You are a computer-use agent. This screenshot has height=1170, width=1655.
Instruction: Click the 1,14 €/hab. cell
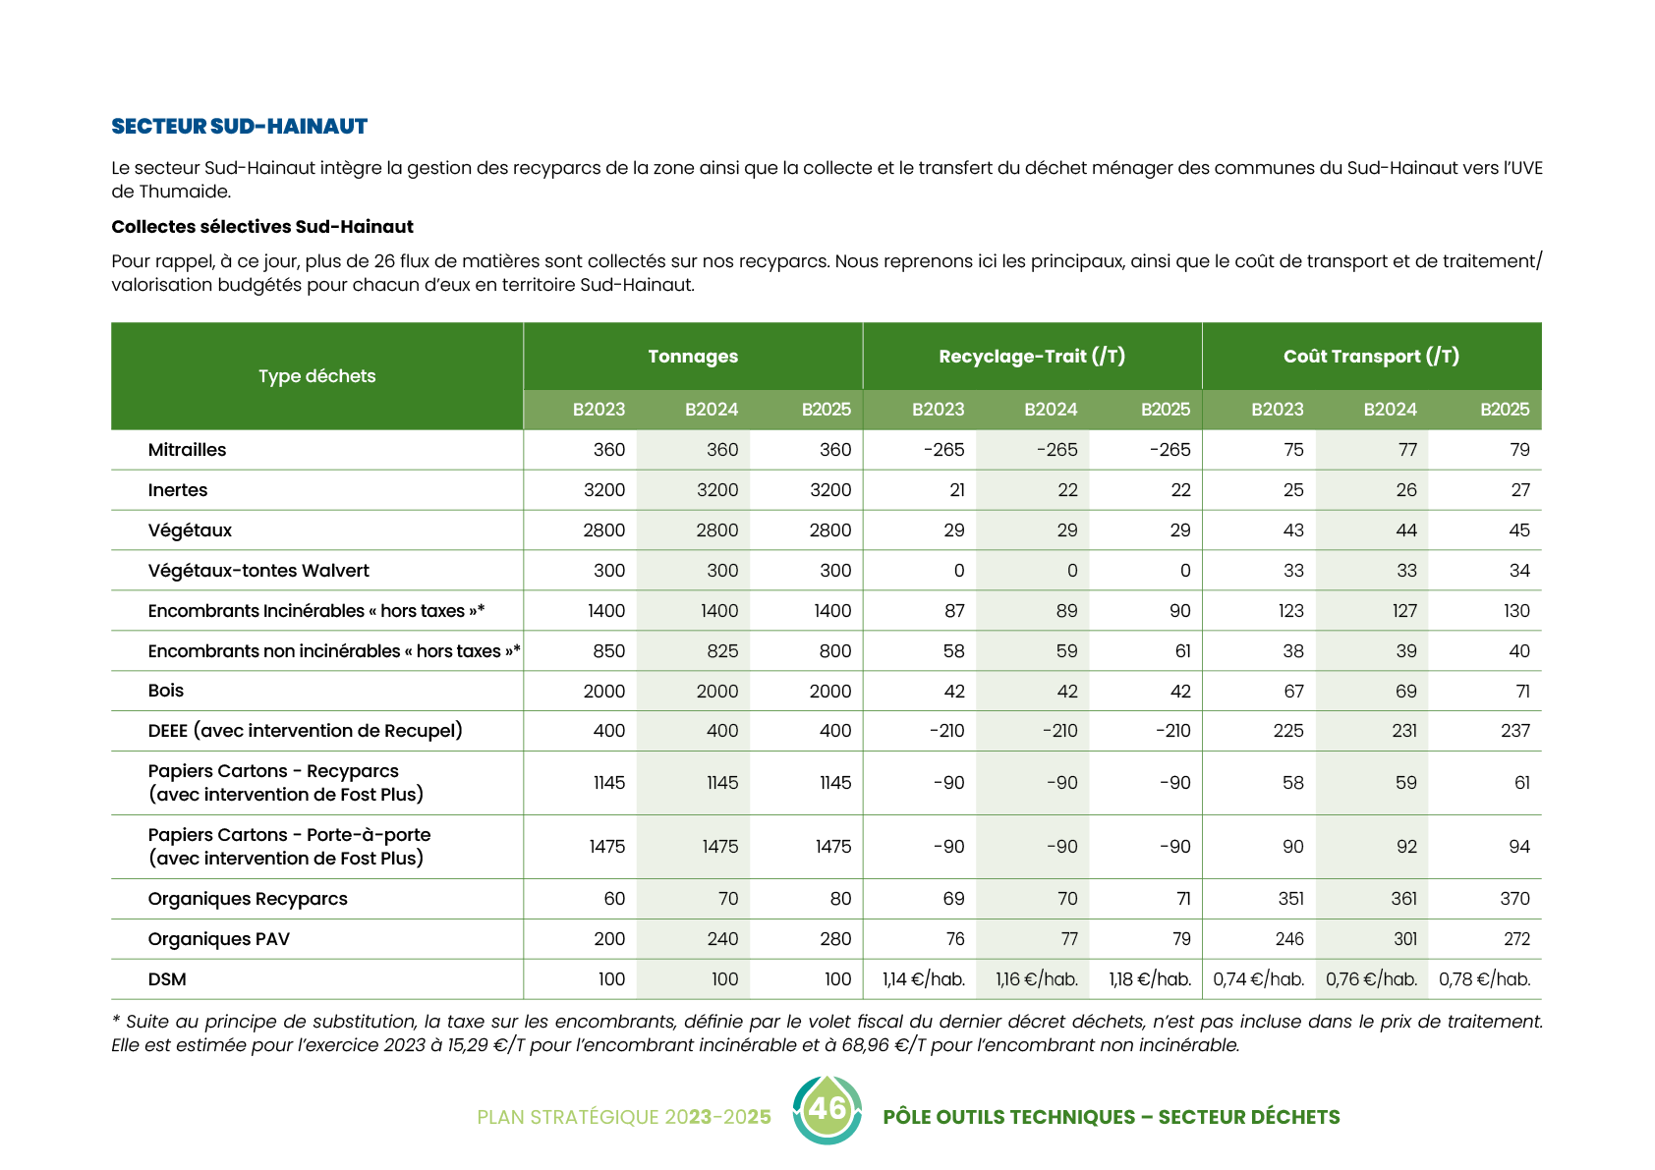[x=923, y=979]
